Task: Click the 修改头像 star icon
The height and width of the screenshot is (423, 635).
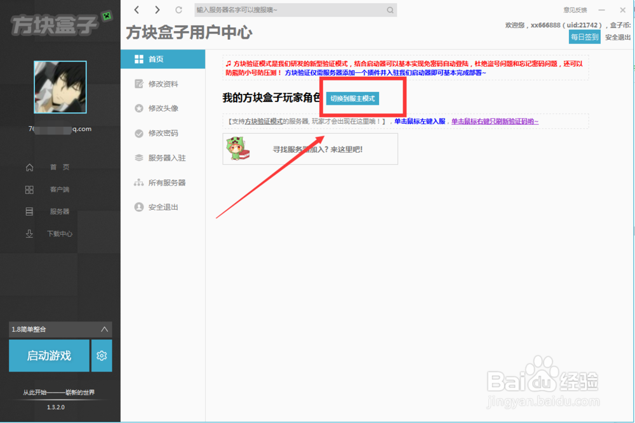Action: pos(139,108)
